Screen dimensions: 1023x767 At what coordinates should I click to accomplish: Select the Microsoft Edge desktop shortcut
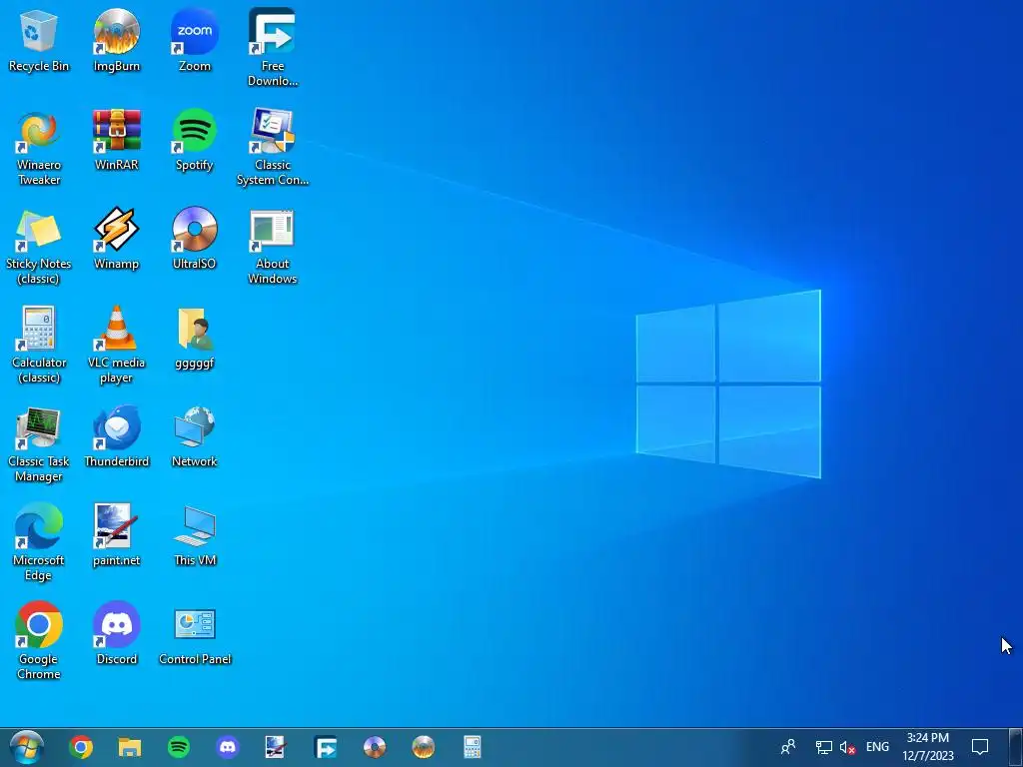click(39, 542)
